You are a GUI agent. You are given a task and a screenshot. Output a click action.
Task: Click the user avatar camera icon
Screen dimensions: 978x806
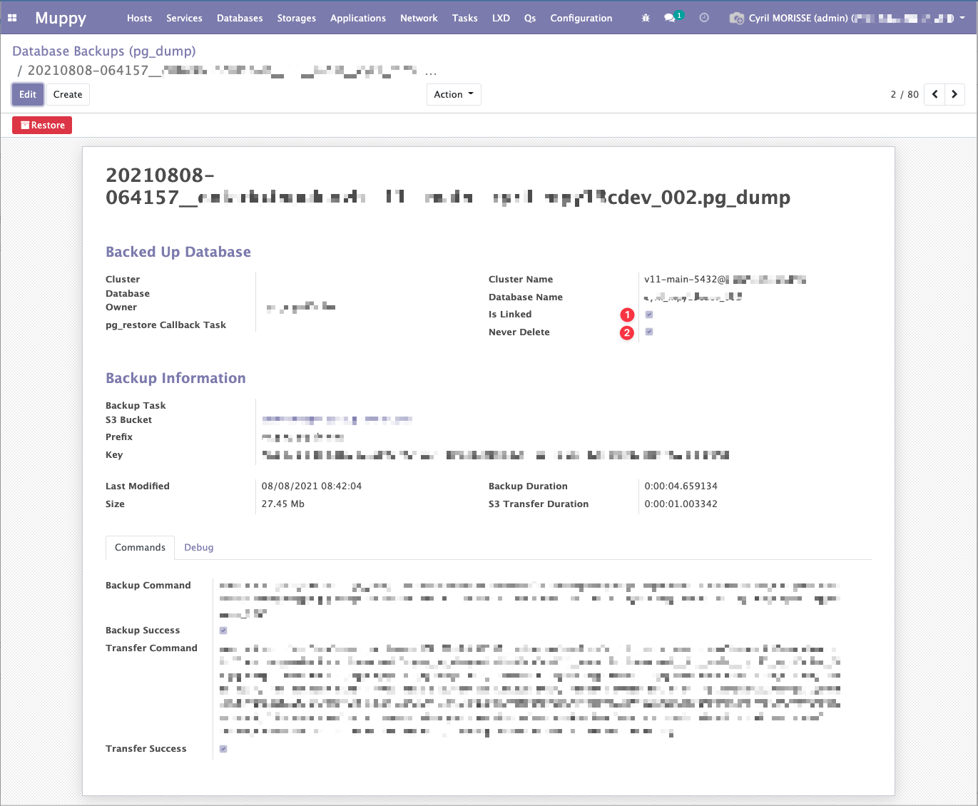tap(736, 19)
